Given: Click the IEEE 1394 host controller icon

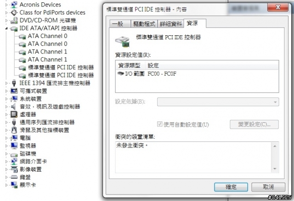Looking at the screenshot, I should point(14,83).
